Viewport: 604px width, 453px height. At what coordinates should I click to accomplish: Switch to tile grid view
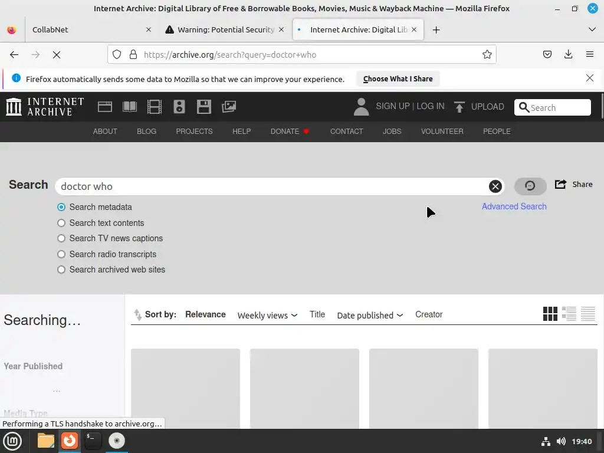tap(550, 314)
